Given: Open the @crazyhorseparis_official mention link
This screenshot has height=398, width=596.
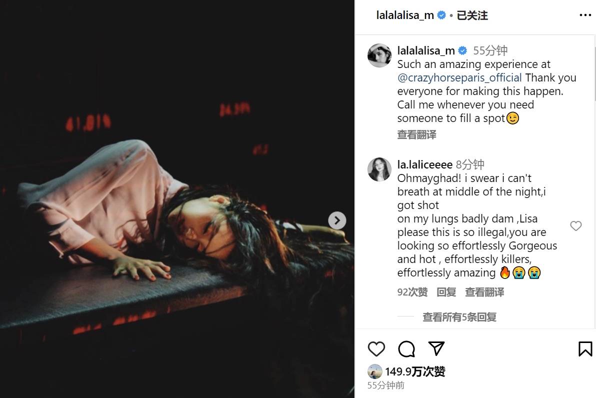Looking at the screenshot, I should 459,77.
